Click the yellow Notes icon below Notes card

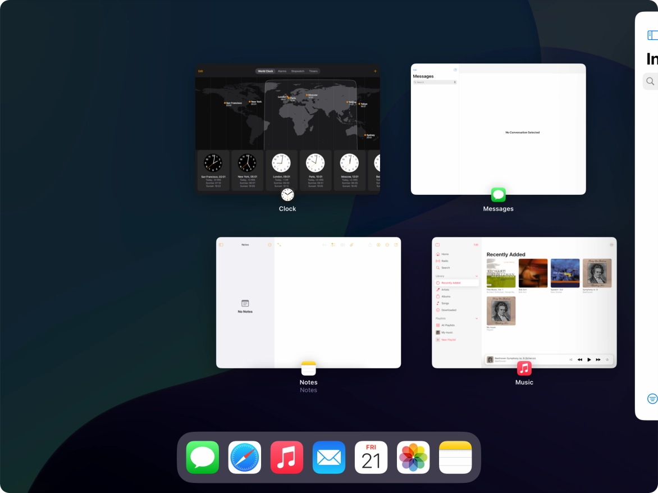tap(309, 368)
